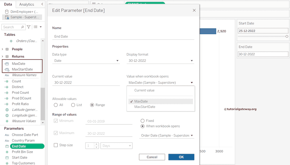Viewport: 290px width, 165px height.
Task: Click the Start Date slider handle
Action: point(287,36)
